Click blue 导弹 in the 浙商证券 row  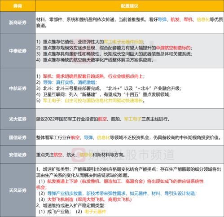click(x=162, y=19)
